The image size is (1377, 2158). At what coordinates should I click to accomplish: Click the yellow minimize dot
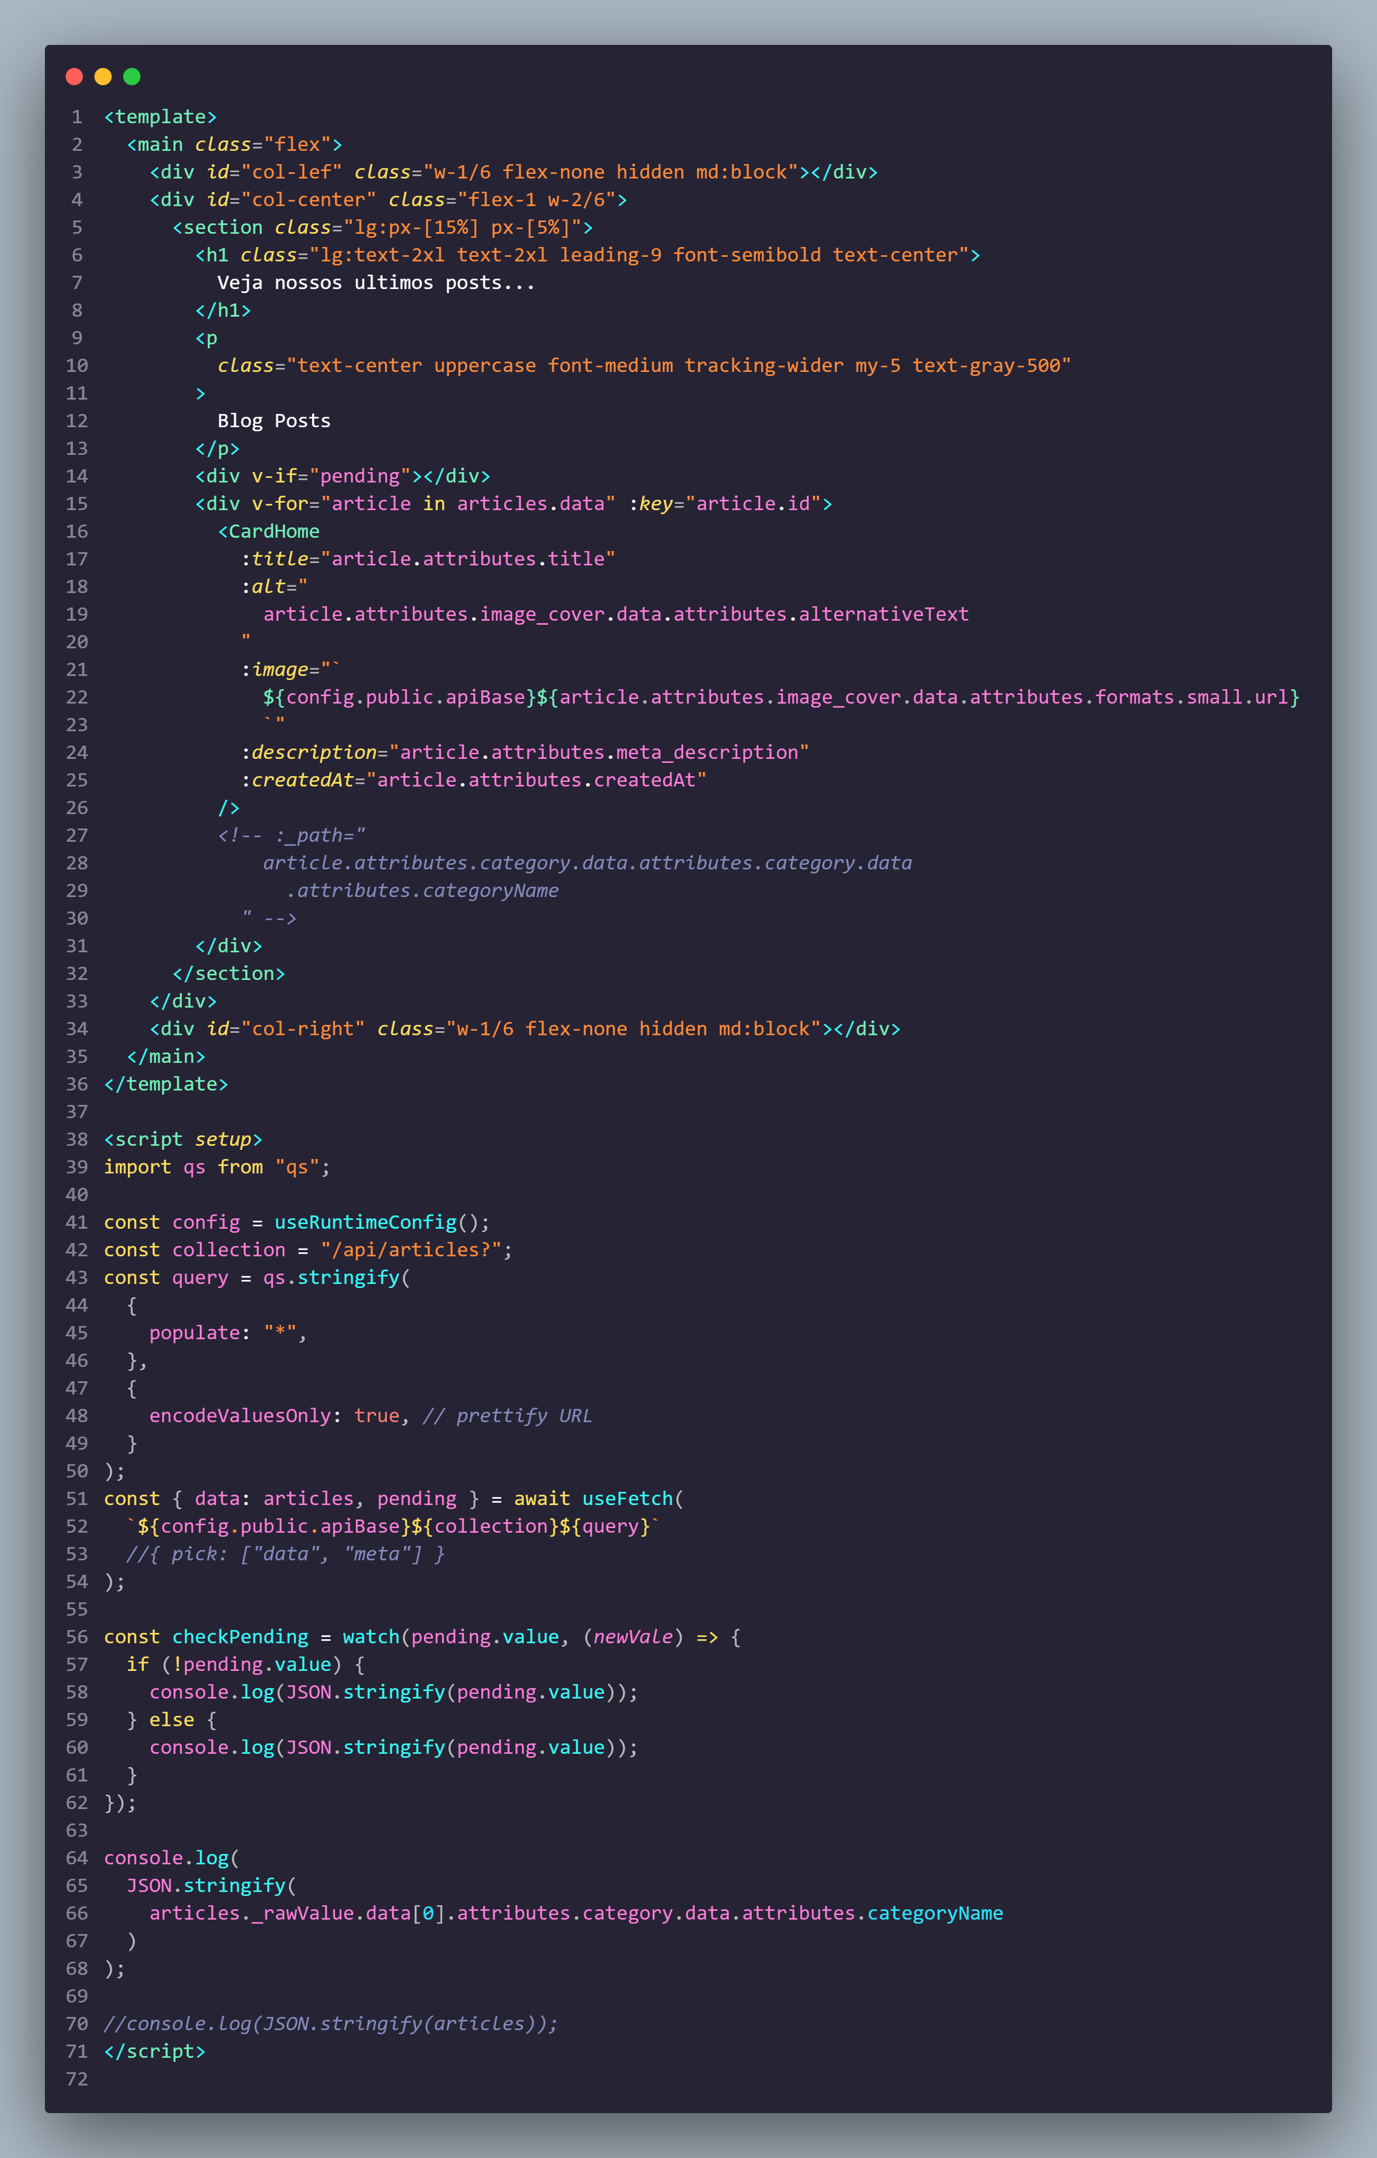pyautogui.click(x=103, y=76)
